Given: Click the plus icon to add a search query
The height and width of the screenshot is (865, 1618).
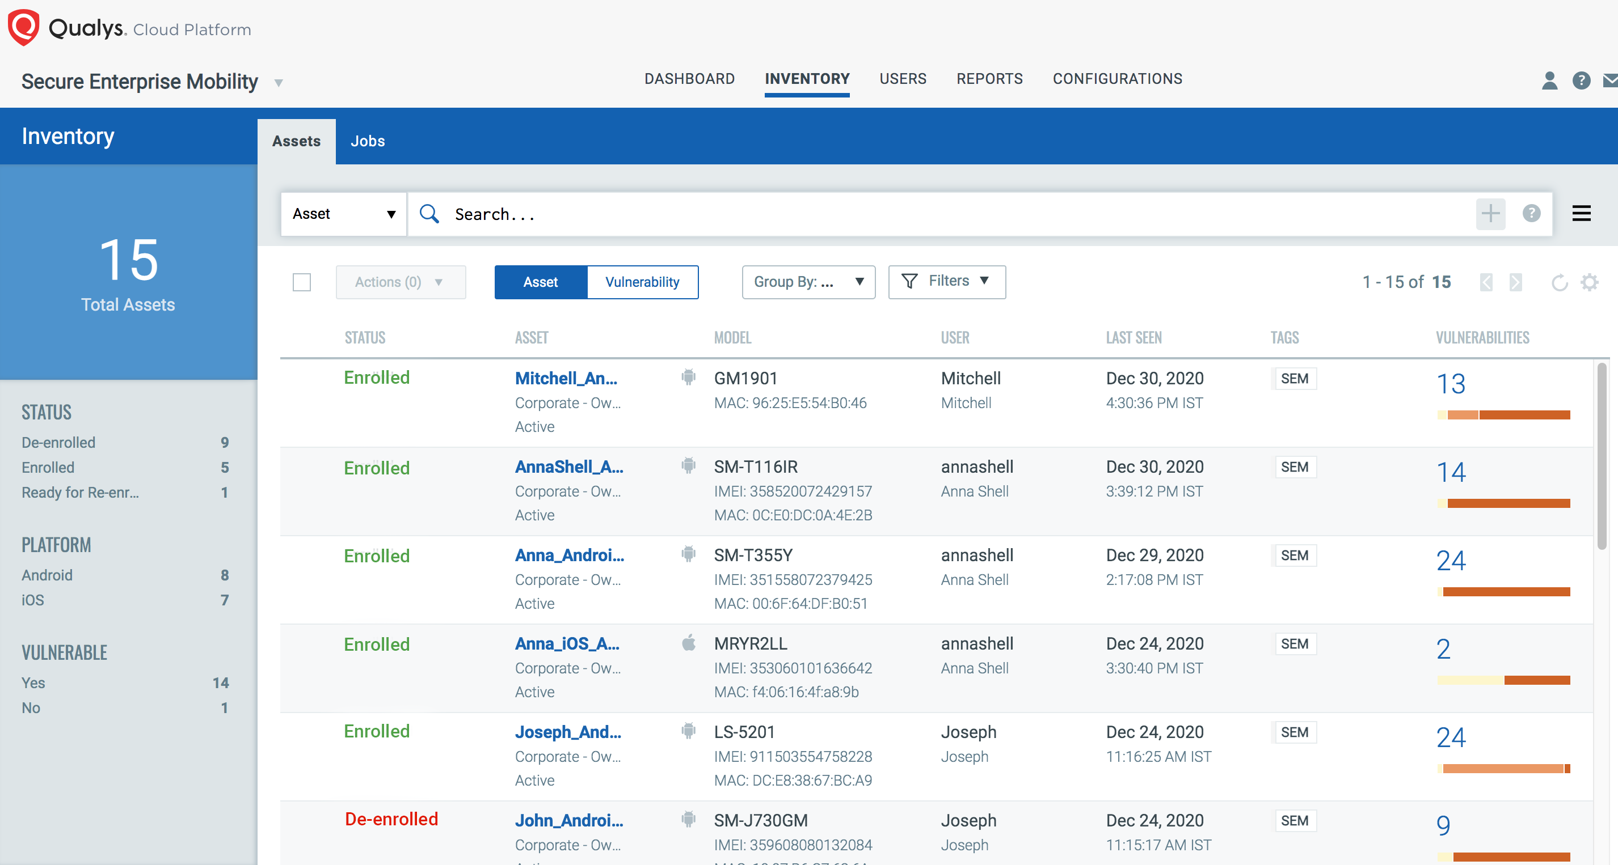Looking at the screenshot, I should tap(1490, 214).
